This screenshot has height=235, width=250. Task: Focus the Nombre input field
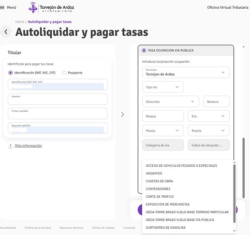click(58, 99)
